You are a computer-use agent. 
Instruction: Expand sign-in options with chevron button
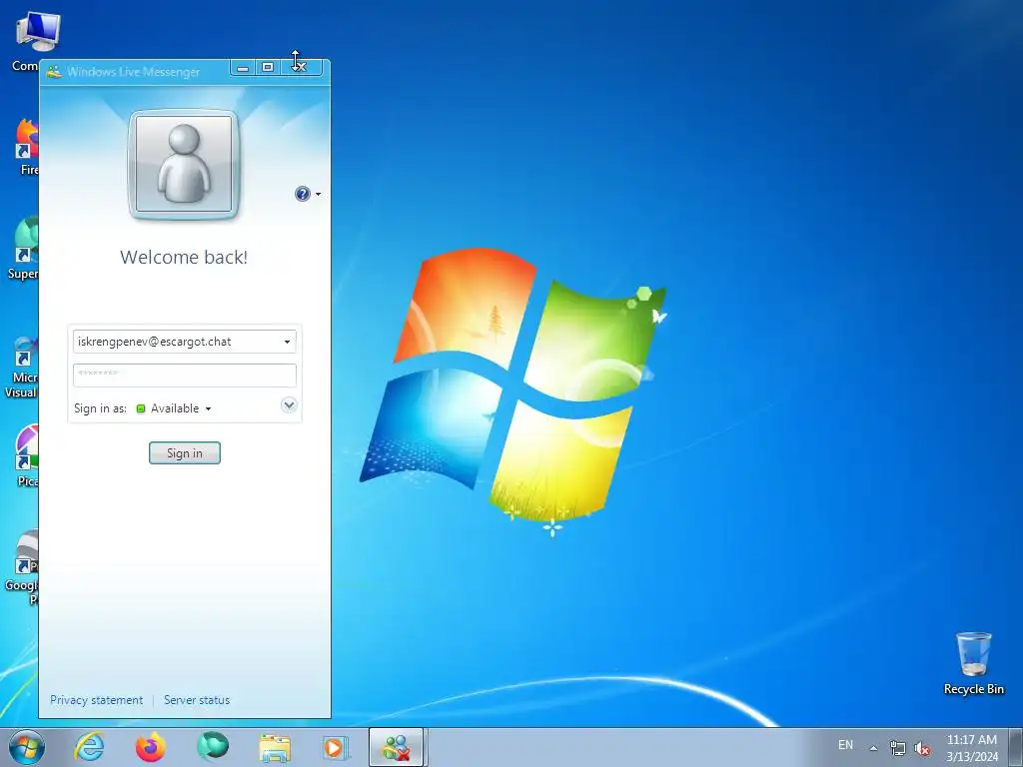pyautogui.click(x=289, y=405)
